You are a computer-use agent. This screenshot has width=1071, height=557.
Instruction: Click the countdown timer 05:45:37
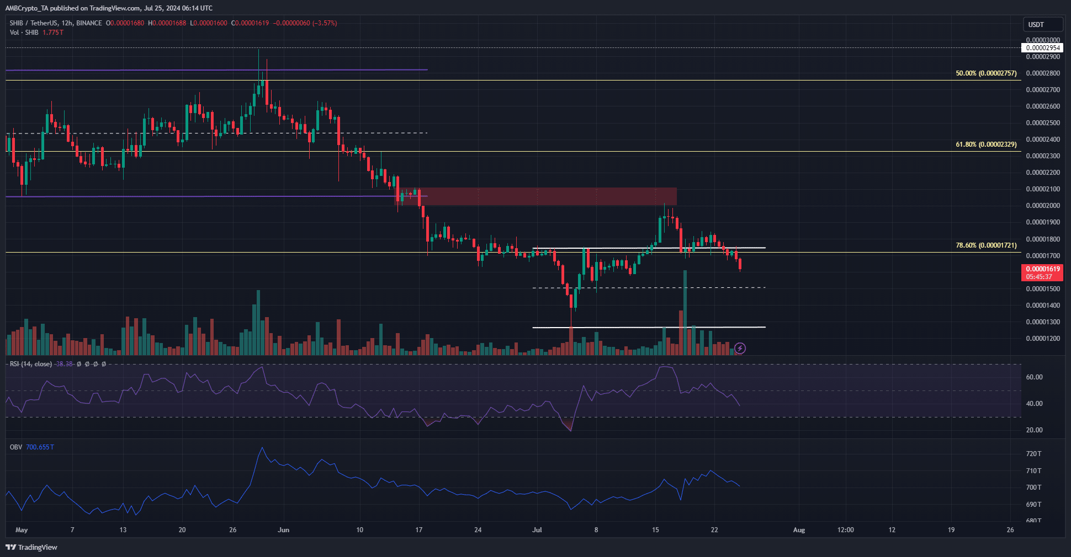point(1039,277)
